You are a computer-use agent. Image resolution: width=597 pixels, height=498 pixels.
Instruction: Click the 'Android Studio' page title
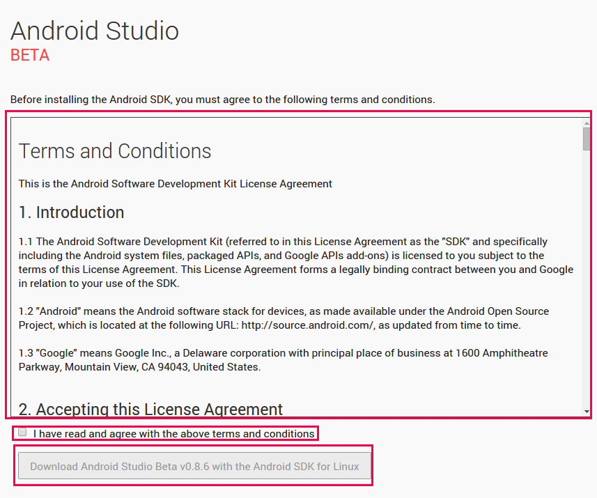95,31
